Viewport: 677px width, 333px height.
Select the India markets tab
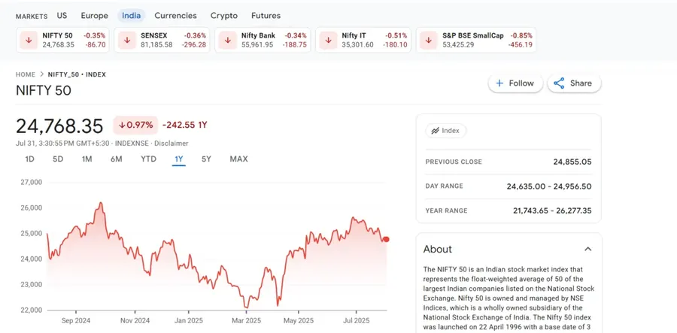tap(131, 16)
